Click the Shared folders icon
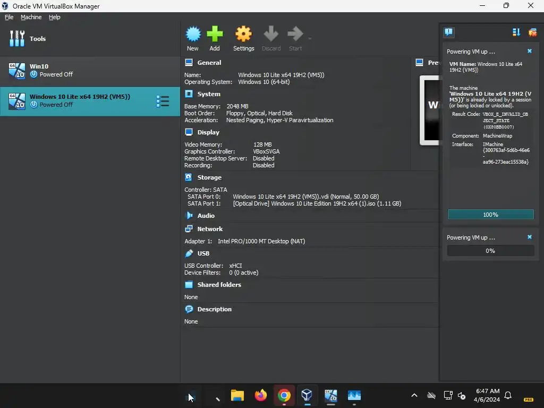Screen dimensions: 544x408 click(189, 285)
